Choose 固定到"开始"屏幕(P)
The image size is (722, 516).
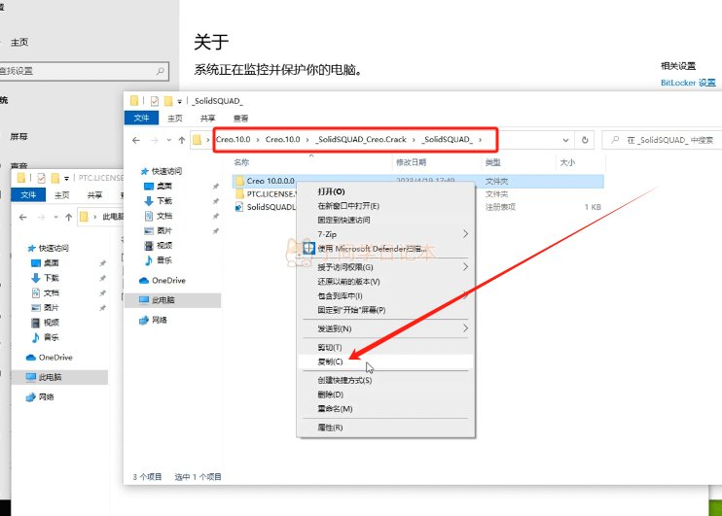[x=386, y=310]
